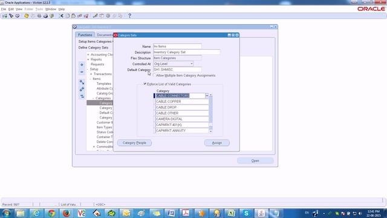This screenshot has width=387, height=218.
Task: Open list of values beside CABLE.CONNECTORS
Action: (207, 96)
